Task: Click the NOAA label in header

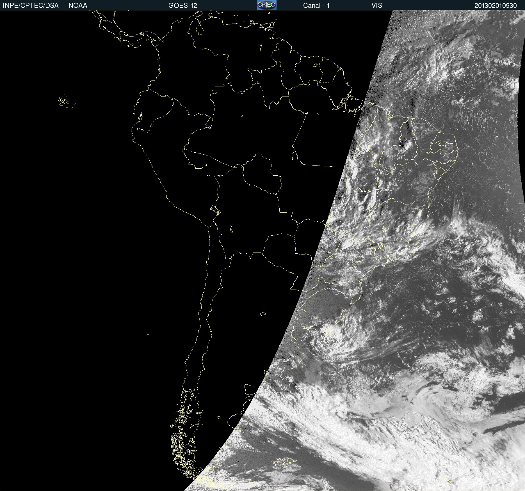Action: click(x=78, y=6)
